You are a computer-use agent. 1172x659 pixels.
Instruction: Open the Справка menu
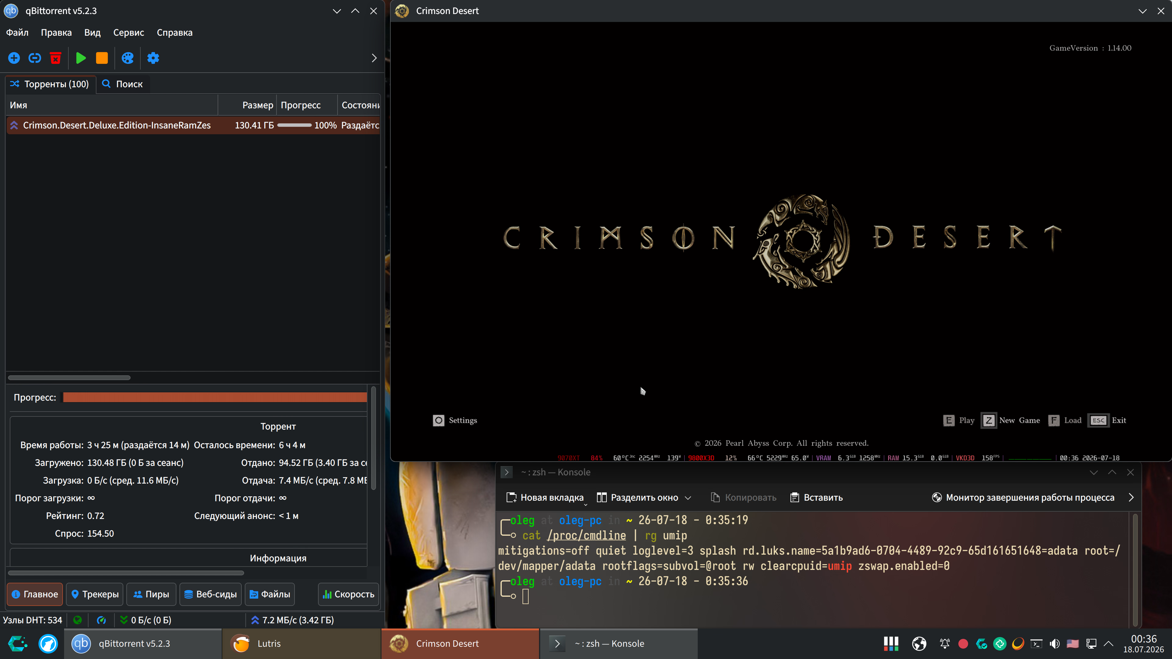(x=175, y=33)
